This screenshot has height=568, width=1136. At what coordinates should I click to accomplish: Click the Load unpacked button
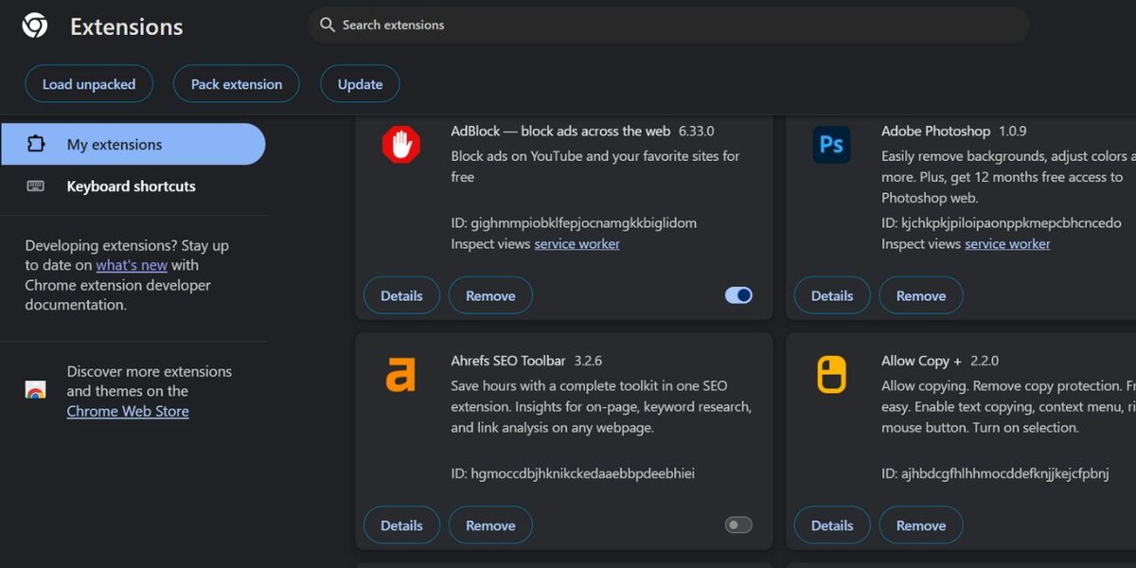point(88,83)
